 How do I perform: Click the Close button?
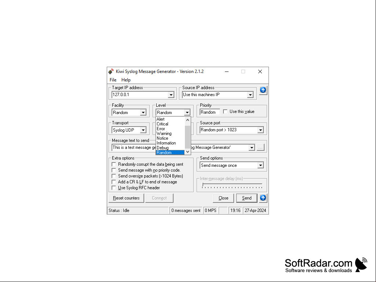pos(223,198)
